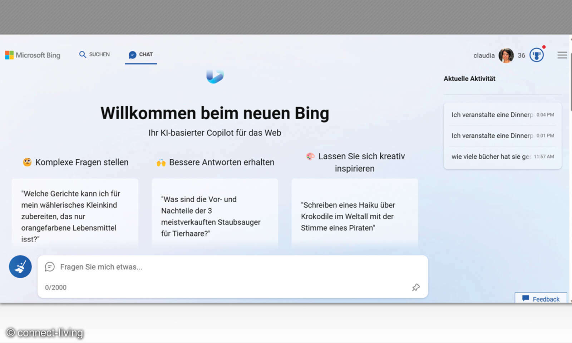Open Microsoft Rewards via the trophy icon
Screen dimensions: 572x343
pos(537,55)
